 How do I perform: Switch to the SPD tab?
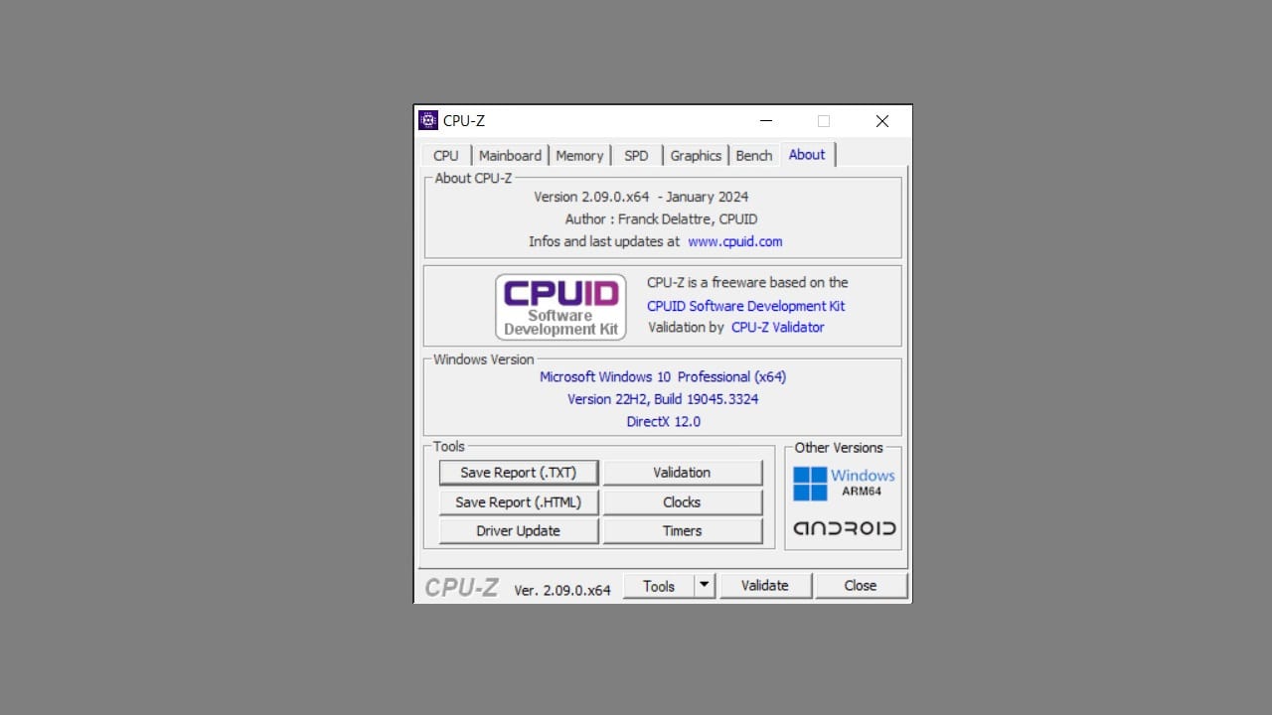(636, 155)
